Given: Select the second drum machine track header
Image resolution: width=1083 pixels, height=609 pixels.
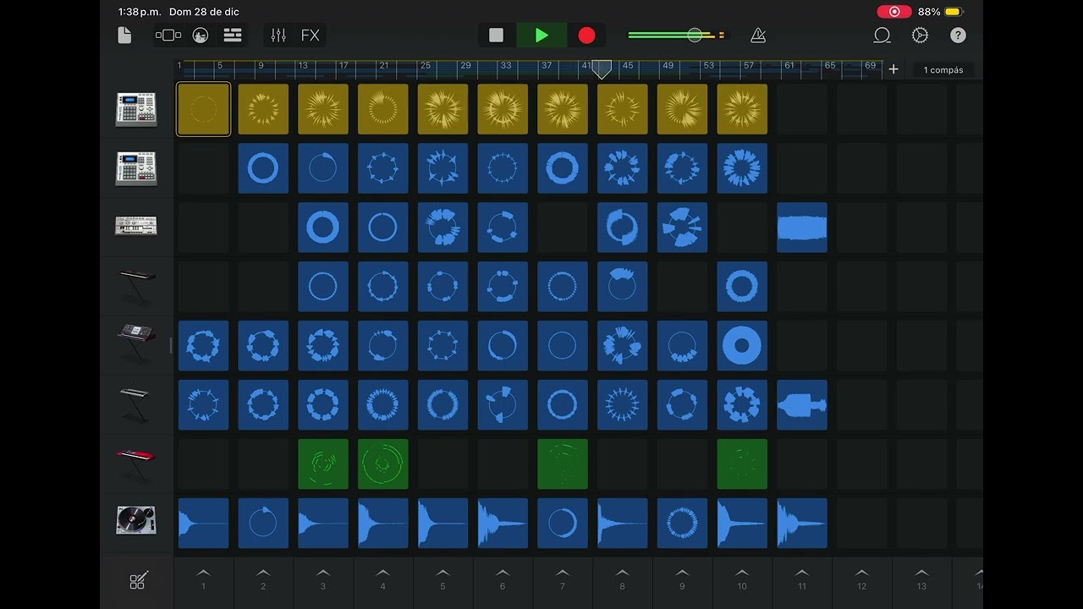Looking at the screenshot, I should [136, 167].
